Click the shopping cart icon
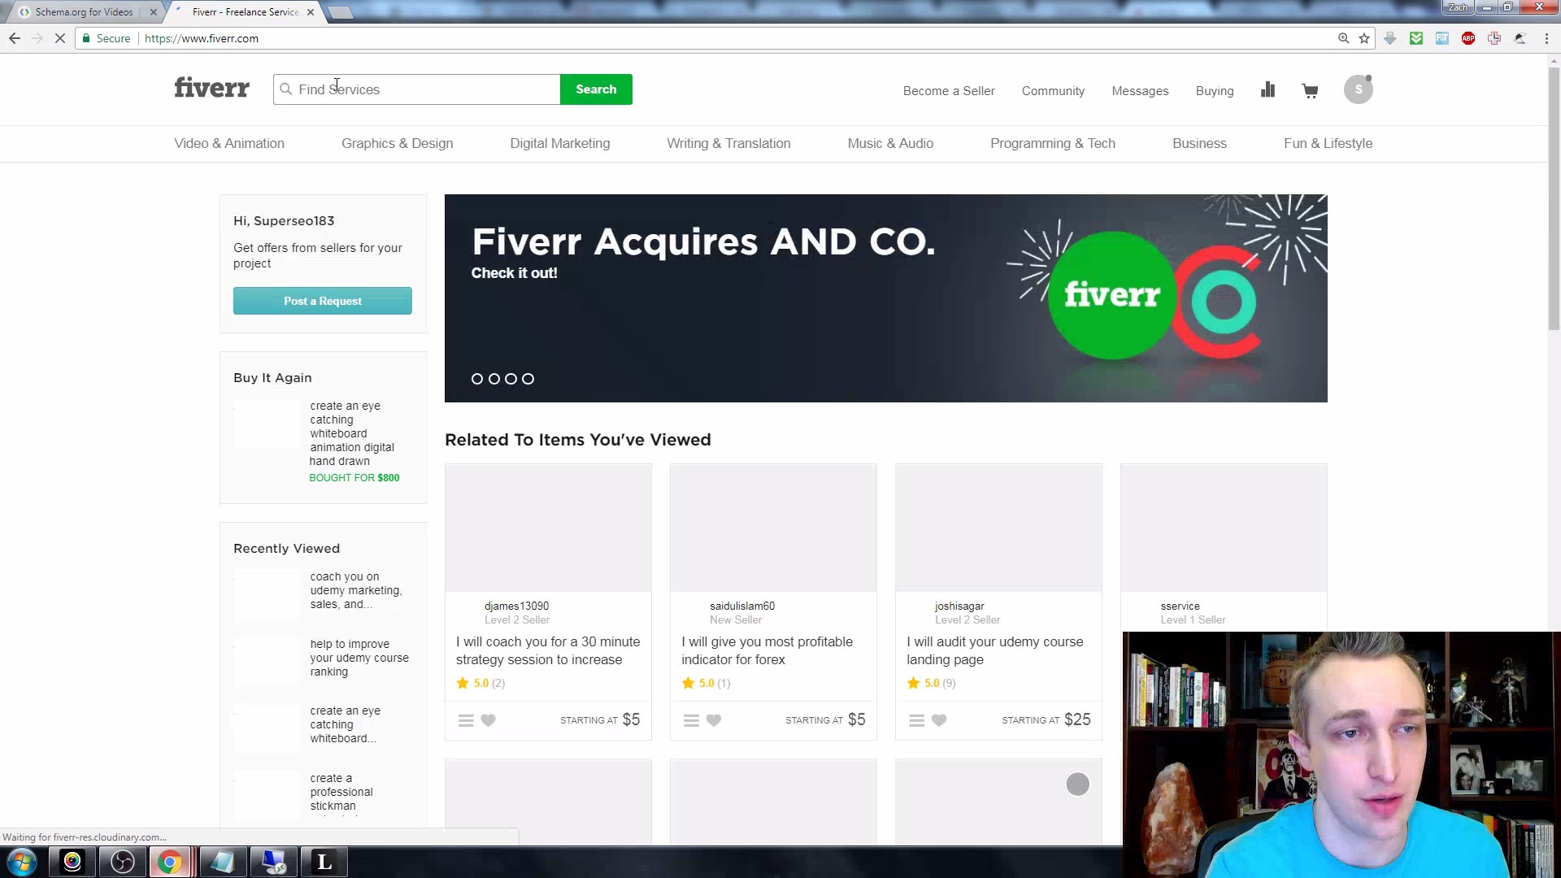Viewport: 1561px width, 878px height. [x=1309, y=90]
